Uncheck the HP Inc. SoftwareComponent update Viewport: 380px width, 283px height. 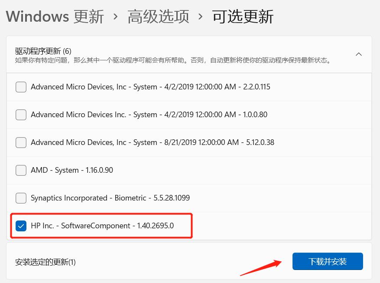coord(21,226)
